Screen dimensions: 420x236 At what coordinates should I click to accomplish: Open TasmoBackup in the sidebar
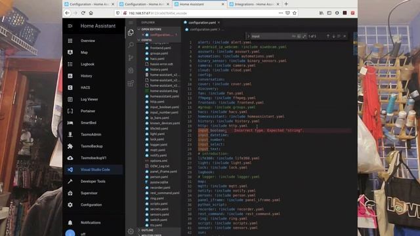[92, 146]
